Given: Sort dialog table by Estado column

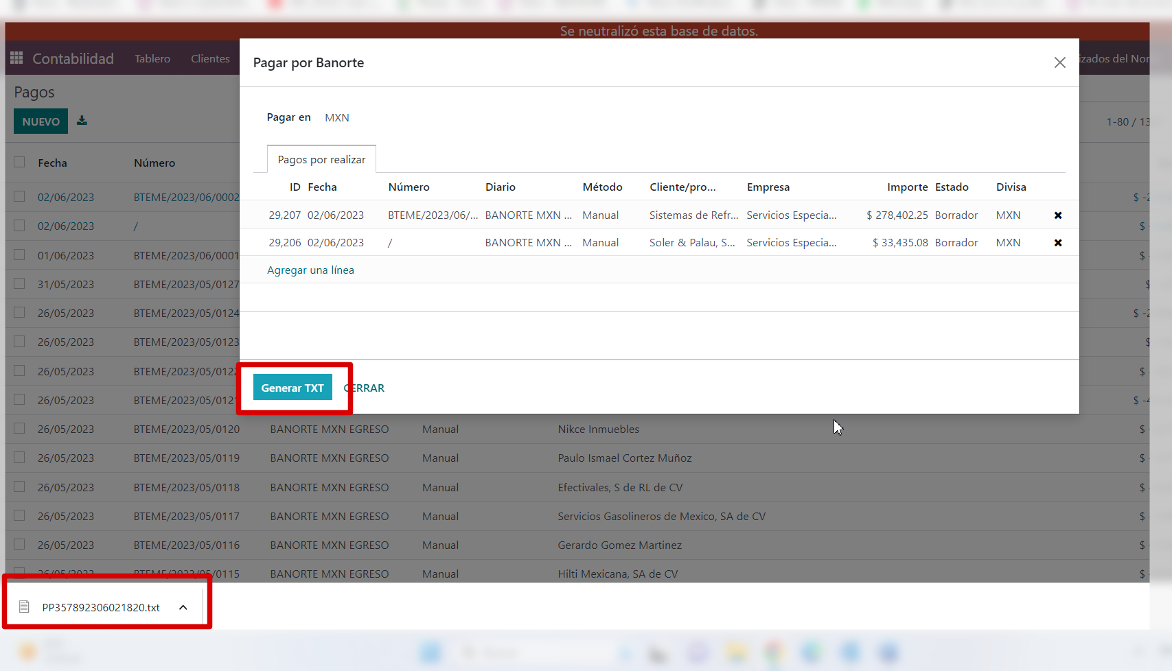Looking at the screenshot, I should 952,187.
